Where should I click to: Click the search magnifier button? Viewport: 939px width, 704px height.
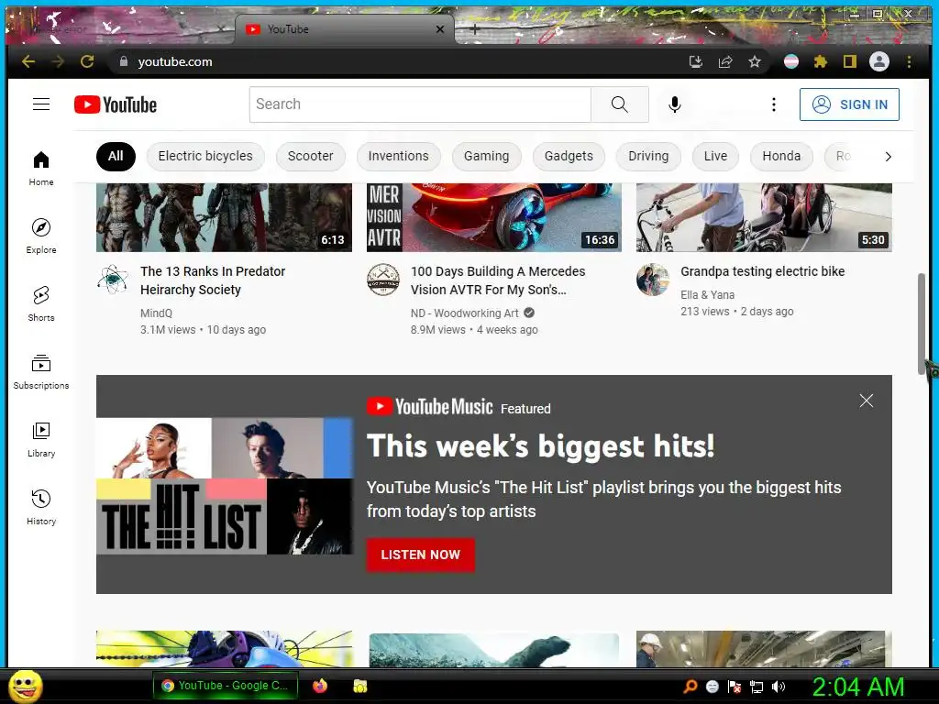pos(620,104)
